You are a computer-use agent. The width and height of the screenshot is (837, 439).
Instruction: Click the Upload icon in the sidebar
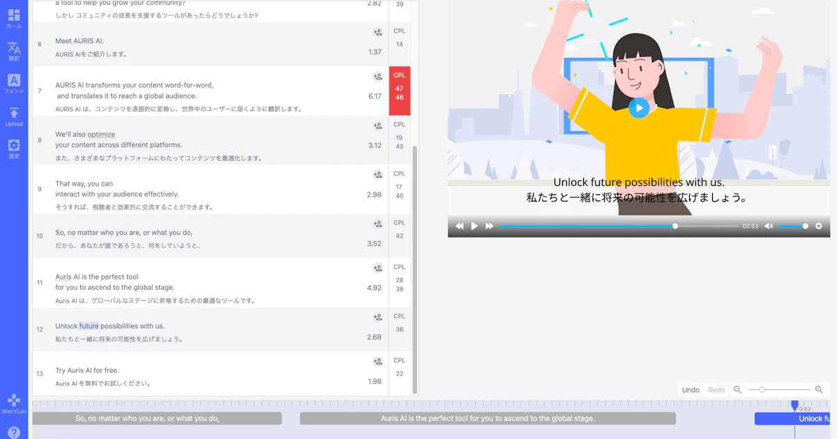click(14, 114)
